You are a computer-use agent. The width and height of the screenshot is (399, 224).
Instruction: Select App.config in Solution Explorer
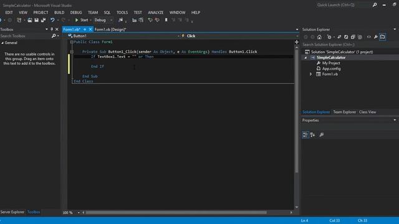pyautogui.click(x=331, y=68)
